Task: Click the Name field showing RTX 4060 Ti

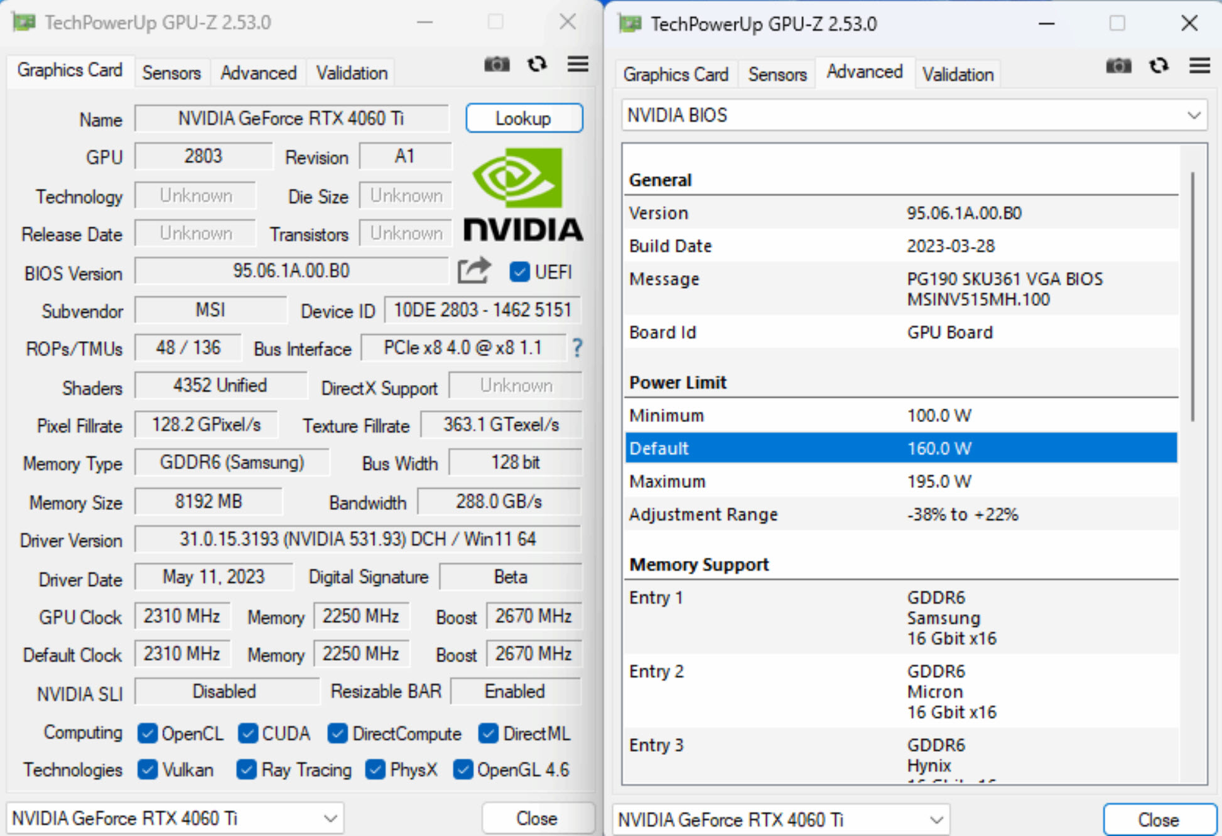Action: 291,118
